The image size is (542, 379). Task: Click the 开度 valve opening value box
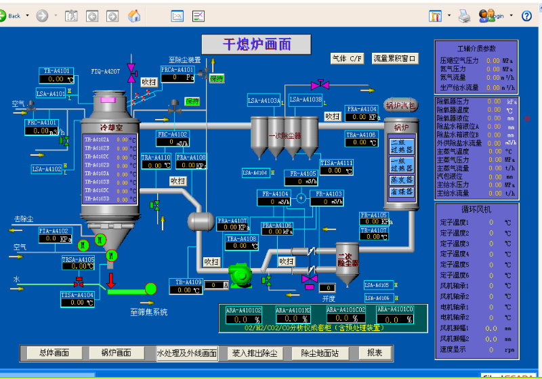point(327,288)
